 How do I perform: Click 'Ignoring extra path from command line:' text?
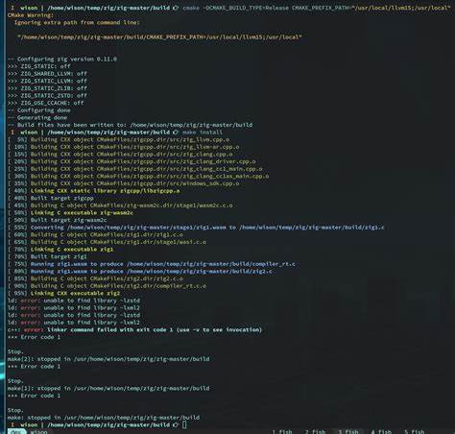[77, 22]
